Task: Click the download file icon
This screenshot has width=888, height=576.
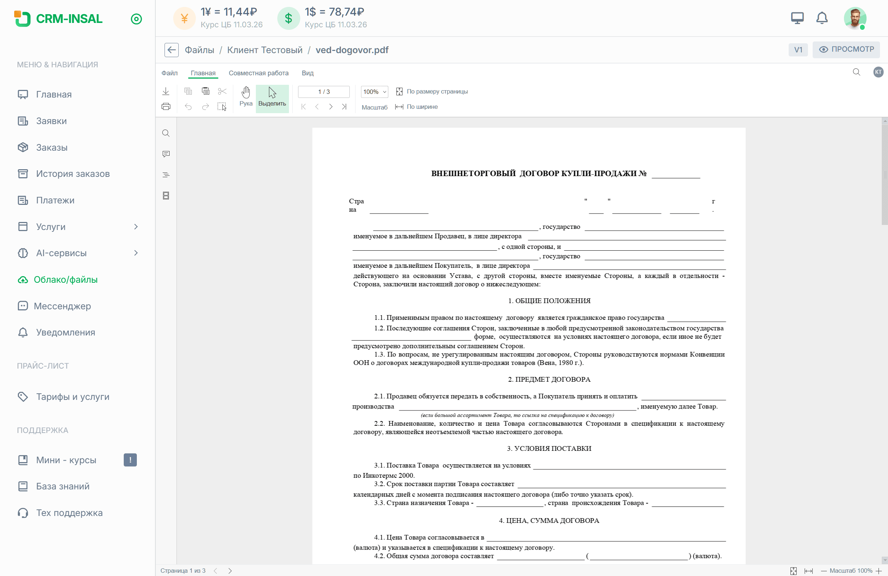Action: pos(166,91)
